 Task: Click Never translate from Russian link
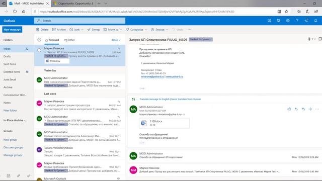(x=186, y=99)
